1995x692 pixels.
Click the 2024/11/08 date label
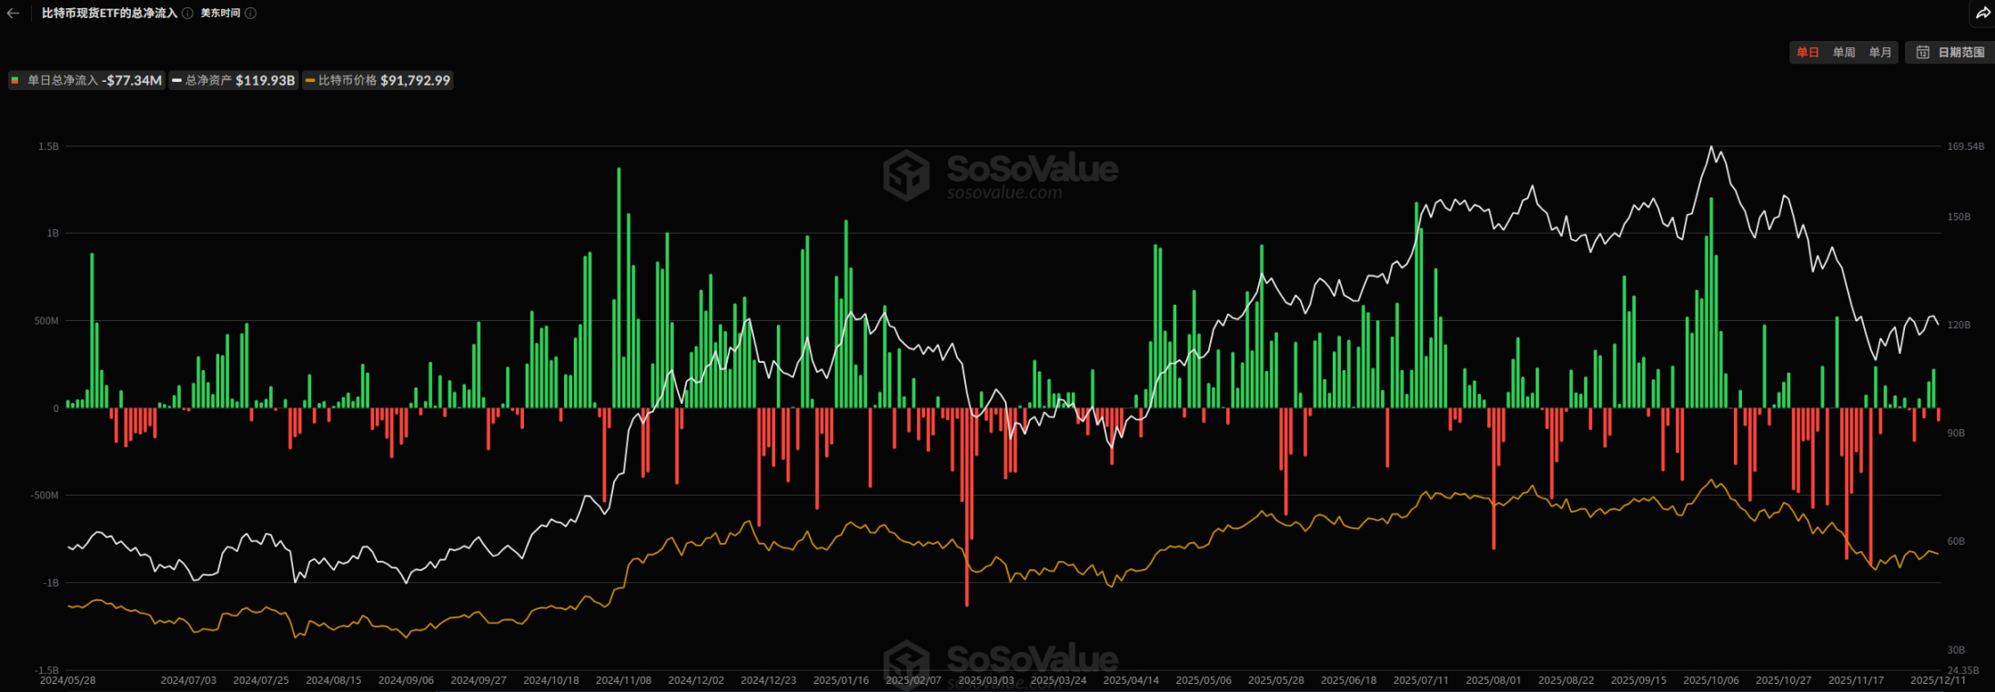pos(623,680)
